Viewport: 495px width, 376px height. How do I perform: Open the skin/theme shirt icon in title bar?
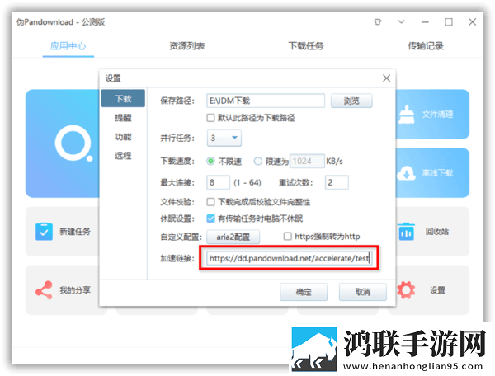378,21
